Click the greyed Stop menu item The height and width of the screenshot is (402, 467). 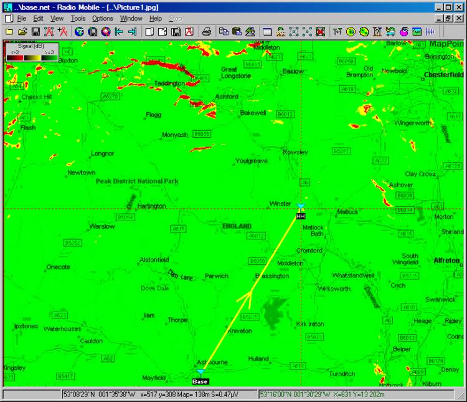tap(176, 19)
